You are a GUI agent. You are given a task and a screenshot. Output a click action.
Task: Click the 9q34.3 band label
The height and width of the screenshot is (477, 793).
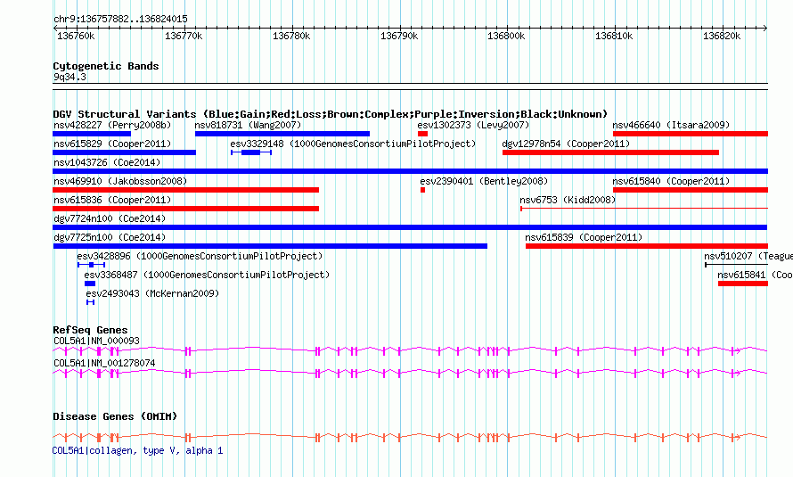[x=69, y=77]
